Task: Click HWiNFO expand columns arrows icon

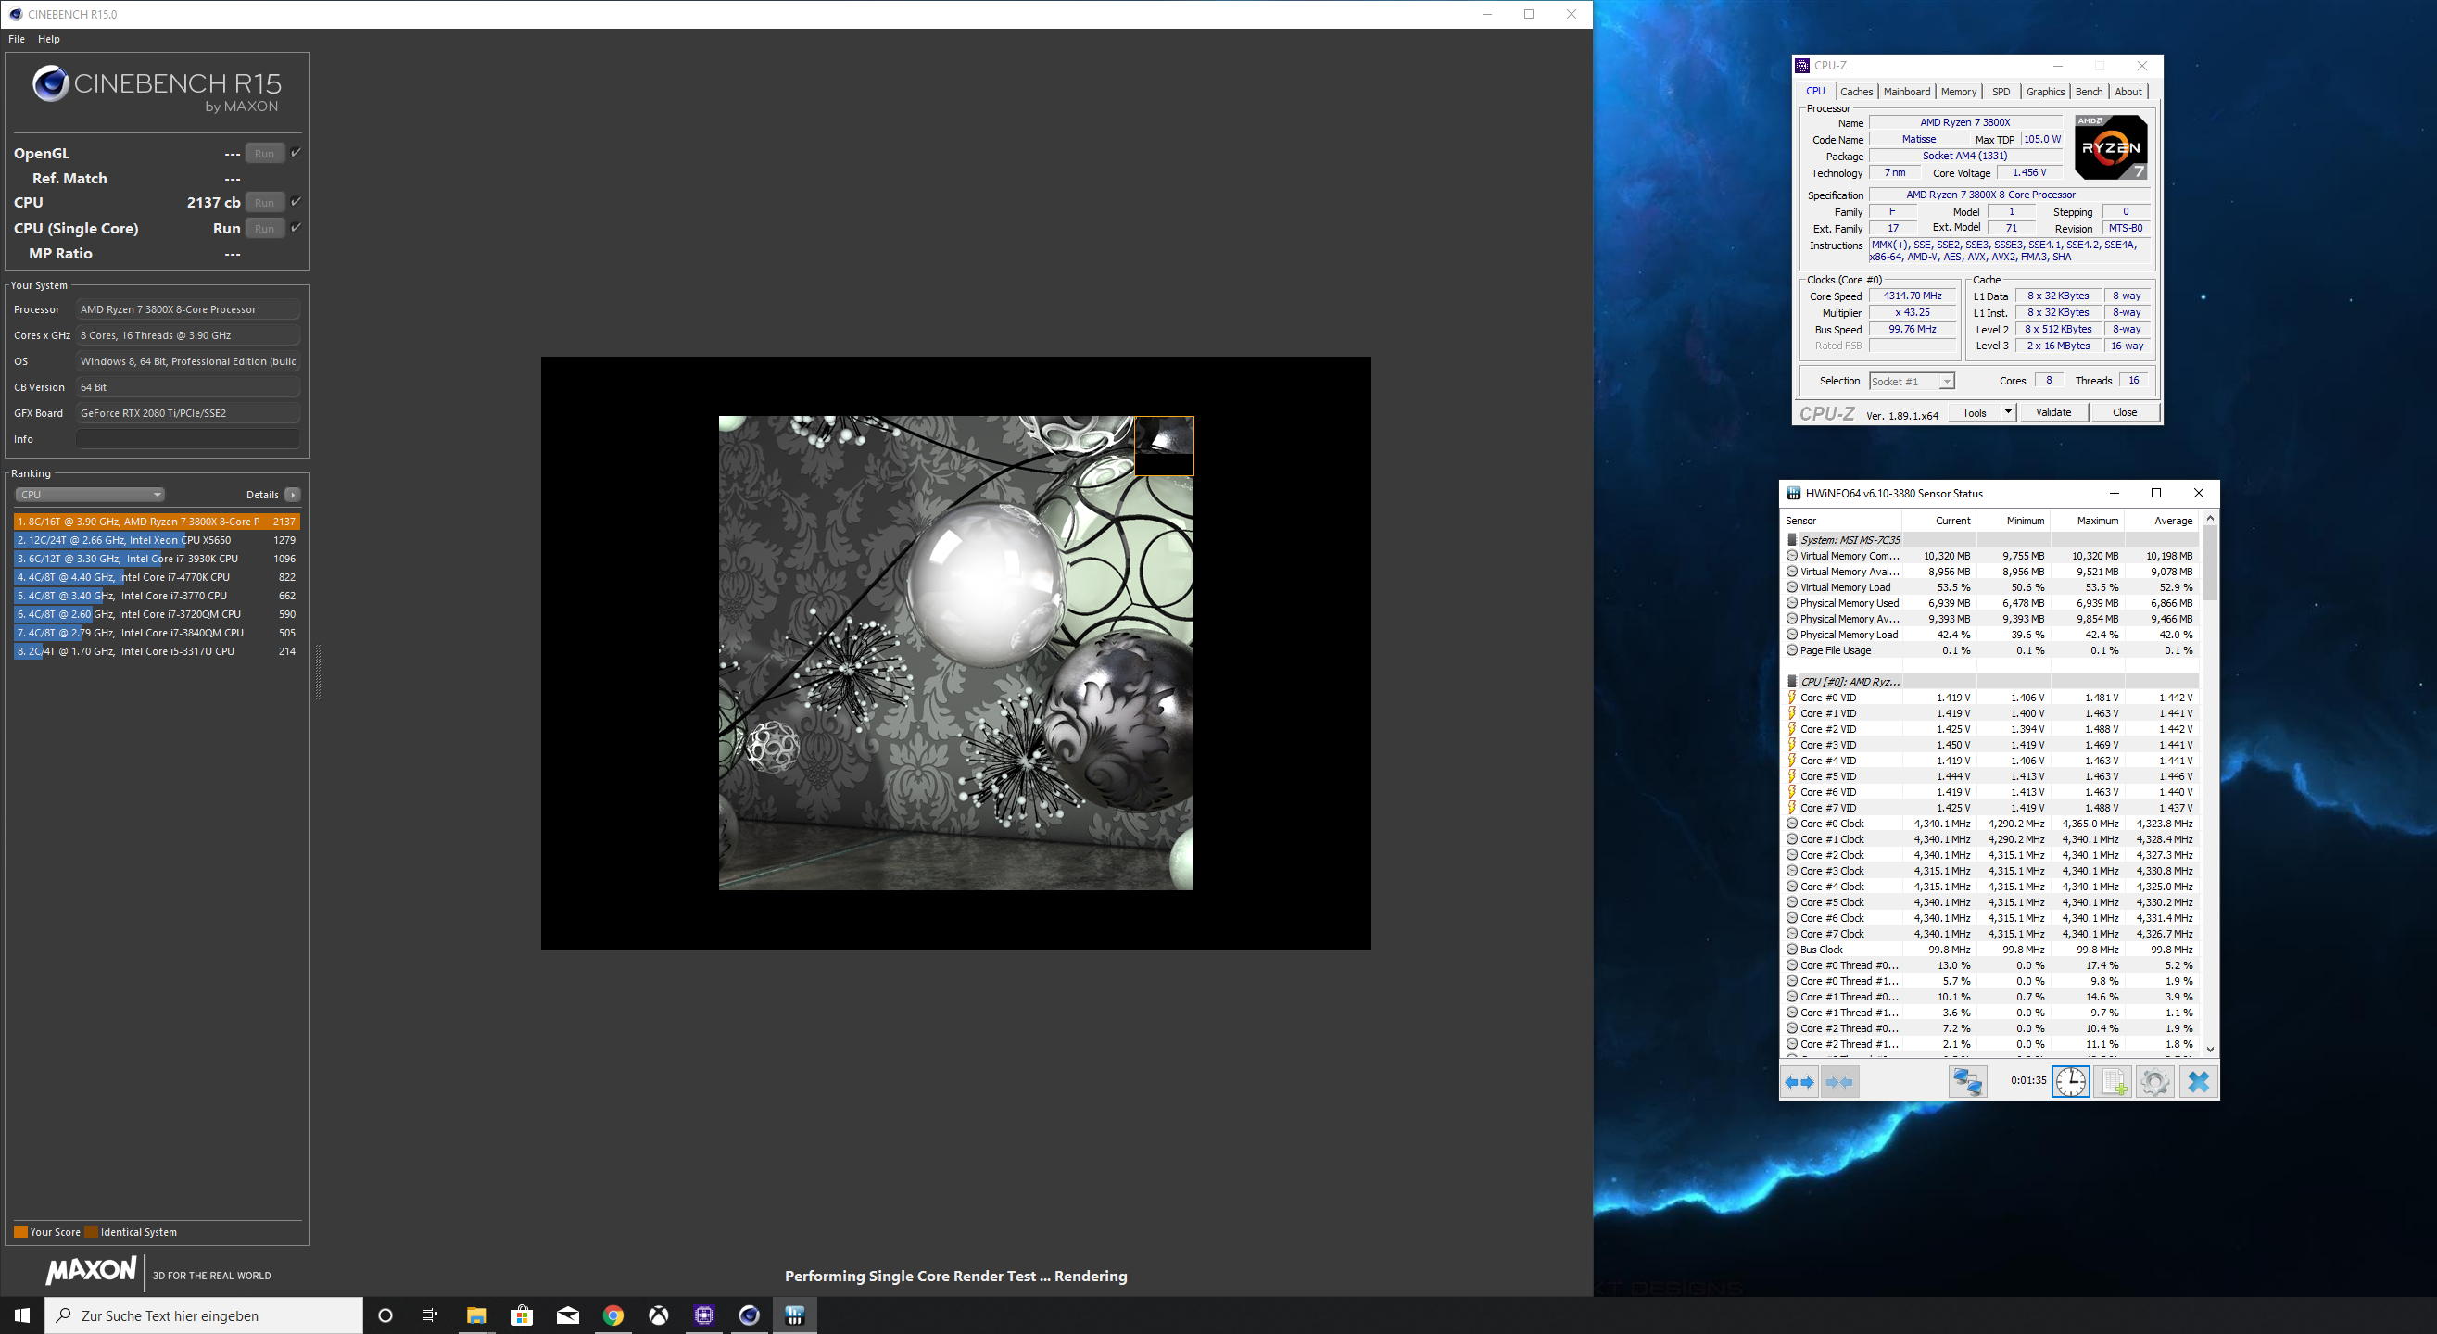Action: coord(1799,1081)
